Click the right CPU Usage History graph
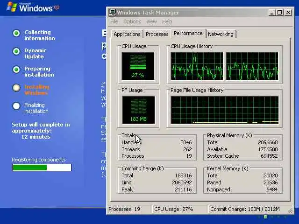The image size is (299, 224). click(x=252, y=66)
